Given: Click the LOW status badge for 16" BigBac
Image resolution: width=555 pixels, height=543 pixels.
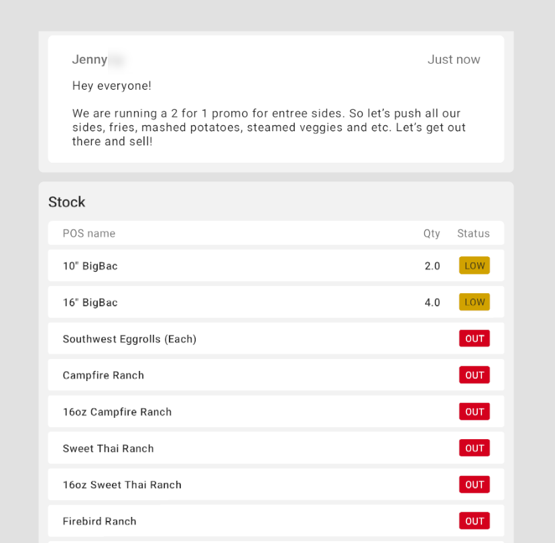Looking at the screenshot, I should coord(474,302).
